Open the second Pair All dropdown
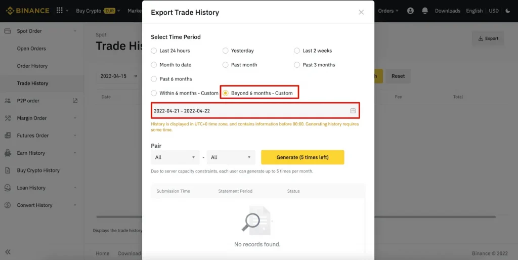 tap(231, 157)
